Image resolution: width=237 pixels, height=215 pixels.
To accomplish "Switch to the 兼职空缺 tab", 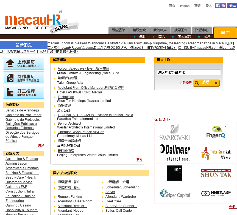I will (x=139, y=30).
